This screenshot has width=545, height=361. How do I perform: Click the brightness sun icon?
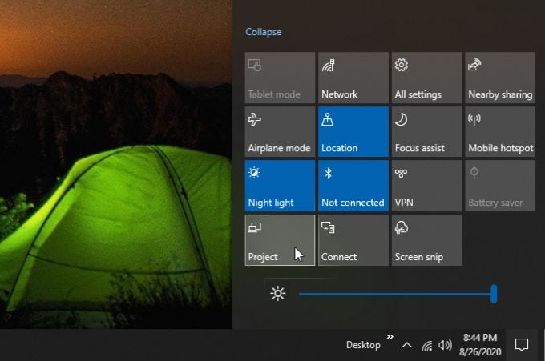point(278,294)
